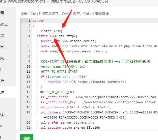Click the green 保存 save button
The image size is (158, 140).
pos(27,137)
